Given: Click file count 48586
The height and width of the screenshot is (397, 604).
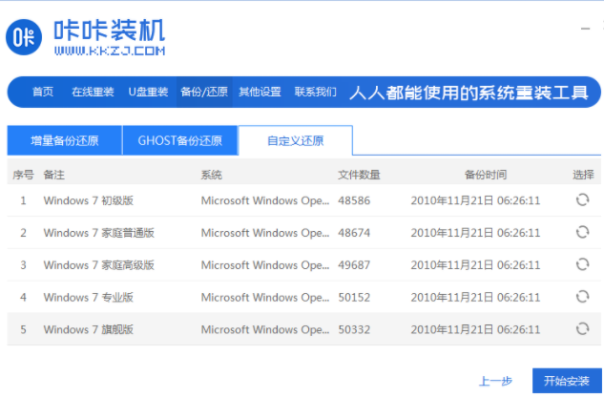Looking at the screenshot, I should click(354, 200).
